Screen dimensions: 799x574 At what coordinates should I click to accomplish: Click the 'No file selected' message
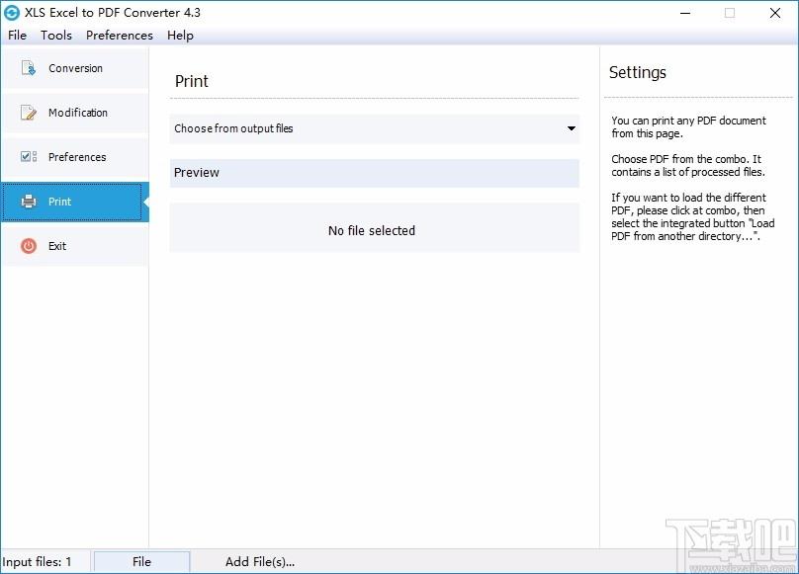click(372, 231)
